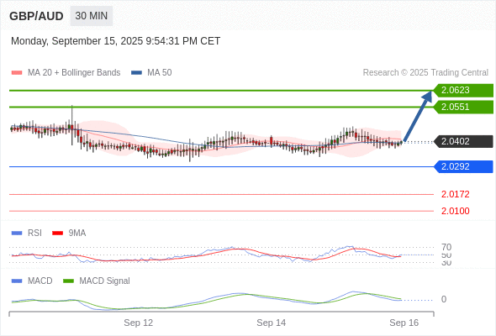Toggle the MA 20 + Bollinger Bands legend label

(74, 73)
